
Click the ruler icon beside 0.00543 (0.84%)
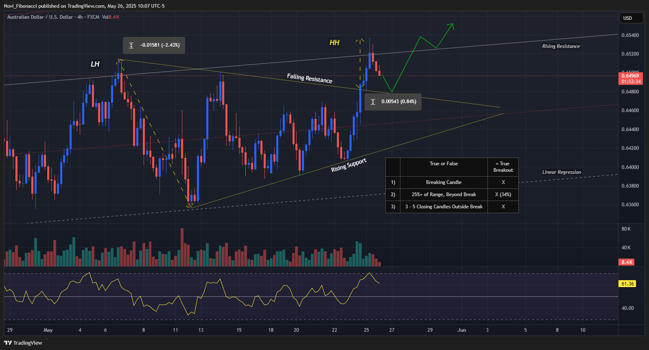tap(373, 102)
